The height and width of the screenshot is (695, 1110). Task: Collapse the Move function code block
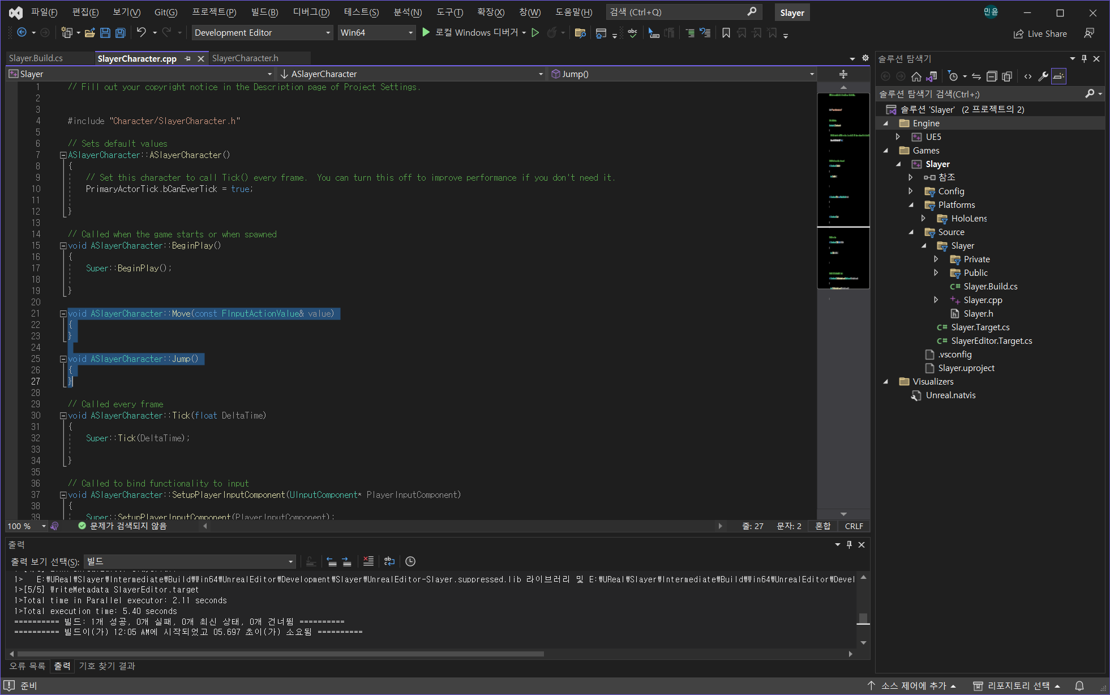[x=63, y=314]
